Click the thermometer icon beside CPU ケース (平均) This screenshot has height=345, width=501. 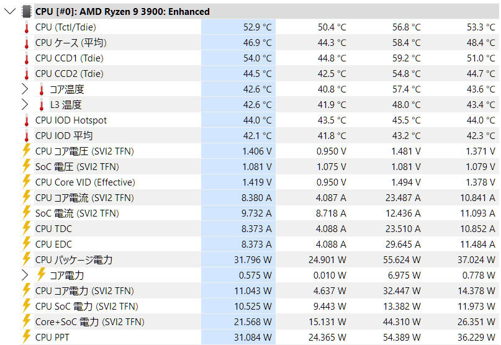[x=27, y=43]
